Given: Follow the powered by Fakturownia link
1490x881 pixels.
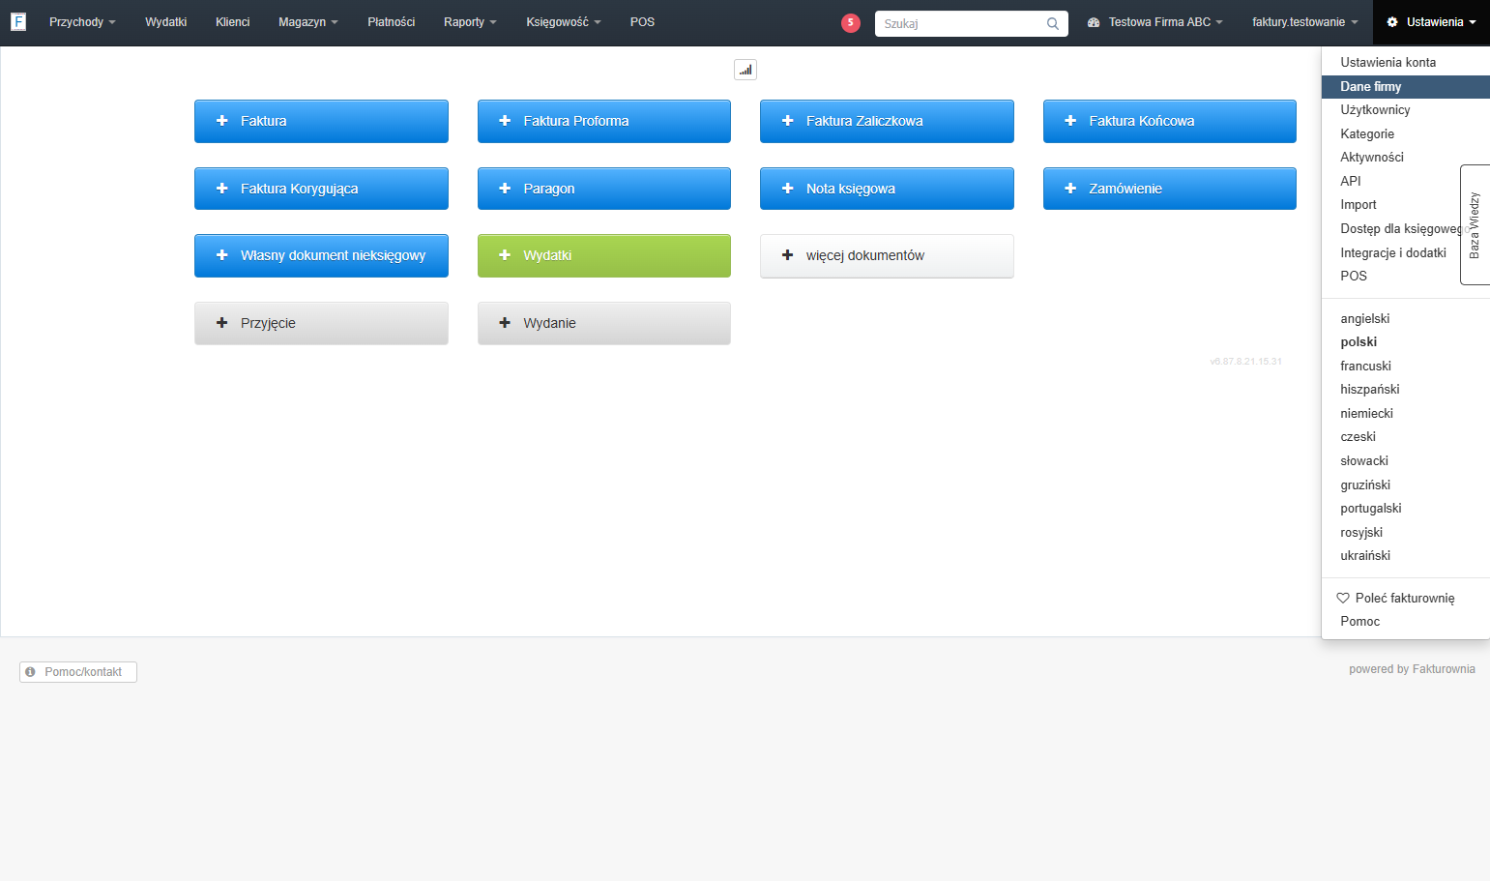Looking at the screenshot, I should [x=1412, y=669].
